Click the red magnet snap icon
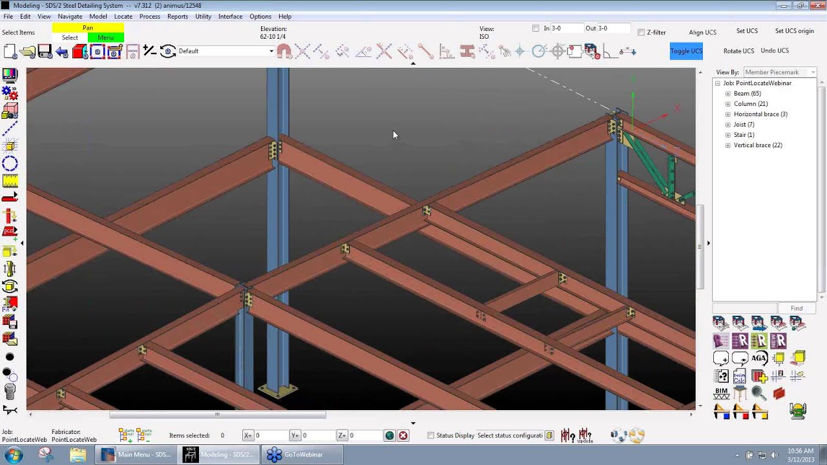The width and height of the screenshot is (827, 465). coord(284,52)
